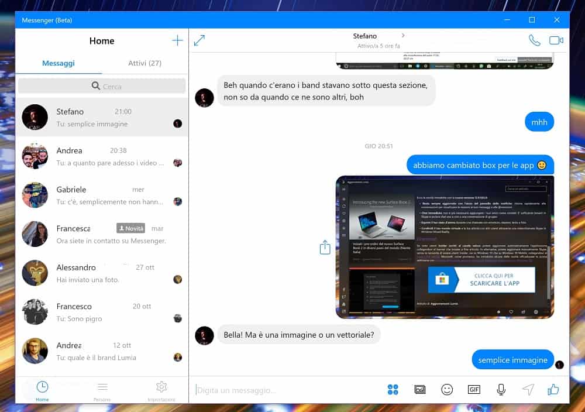
Task: Click the 'Beh quando c'erano i band' message
Action: (x=326, y=91)
